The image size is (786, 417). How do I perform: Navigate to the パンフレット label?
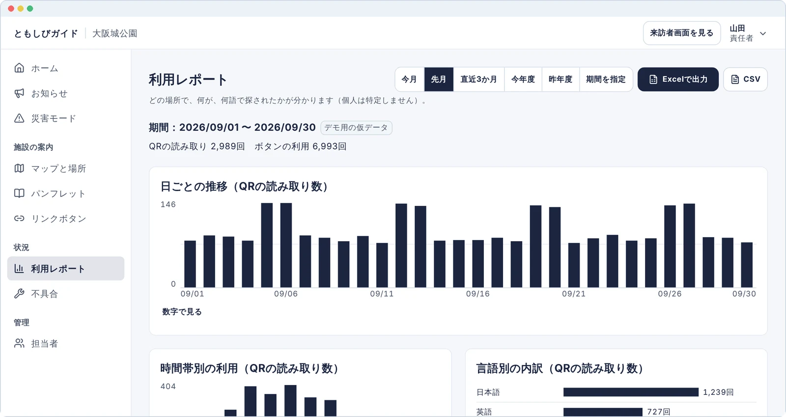pyautogui.click(x=58, y=194)
